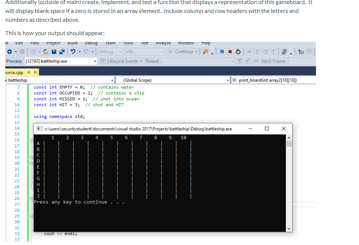Open the Thread dropdown
Viewport: 359px width, 245px height.
(x=198, y=61)
